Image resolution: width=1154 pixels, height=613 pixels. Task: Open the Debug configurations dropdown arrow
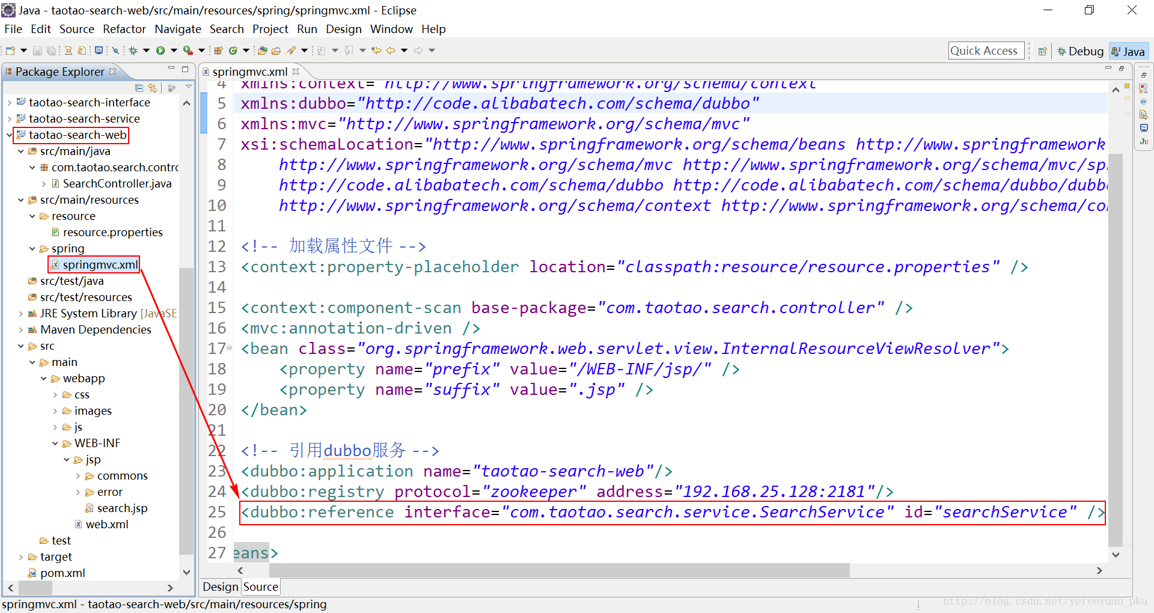coord(146,51)
